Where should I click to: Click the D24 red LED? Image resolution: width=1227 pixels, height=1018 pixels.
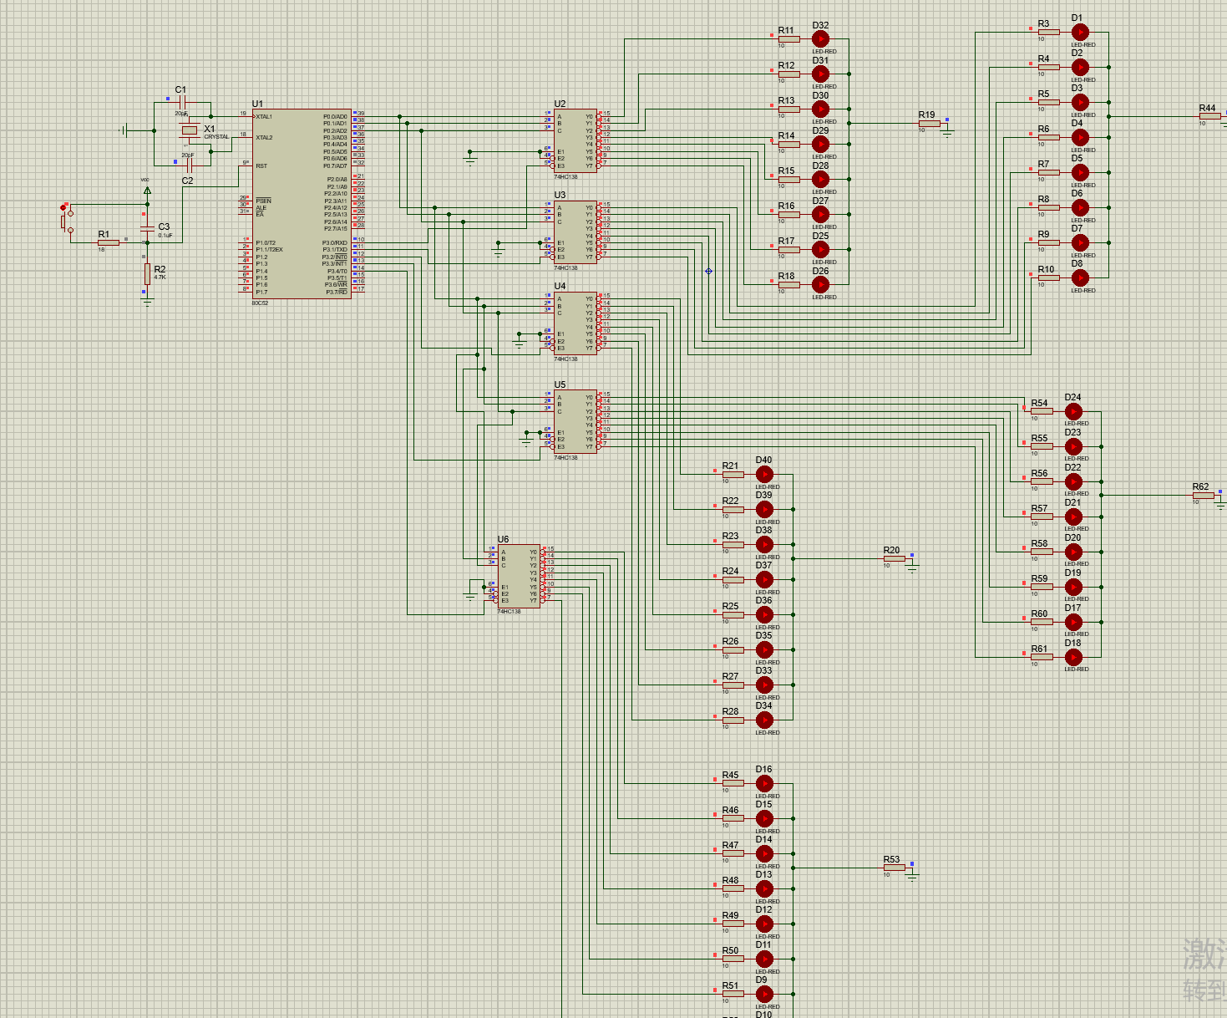pyautogui.click(x=1073, y=411)
